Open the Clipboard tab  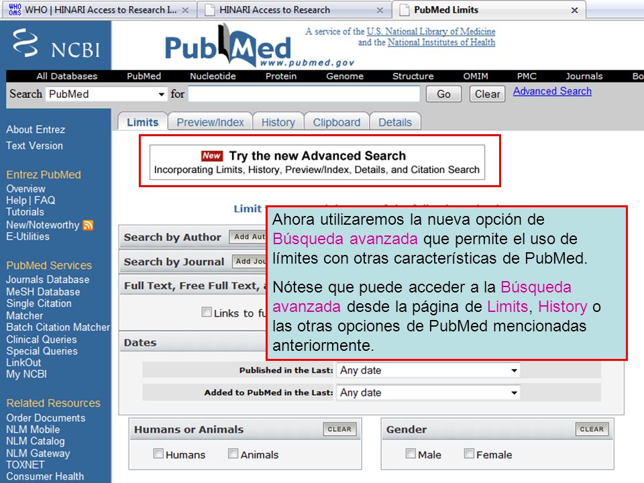[336, 122]
